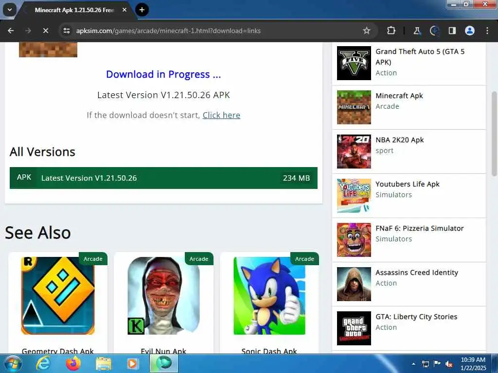Close the Minecraft Apk tab
This screenshot has height=373, width=498.
pyautogui.click(x=124, y=10)
